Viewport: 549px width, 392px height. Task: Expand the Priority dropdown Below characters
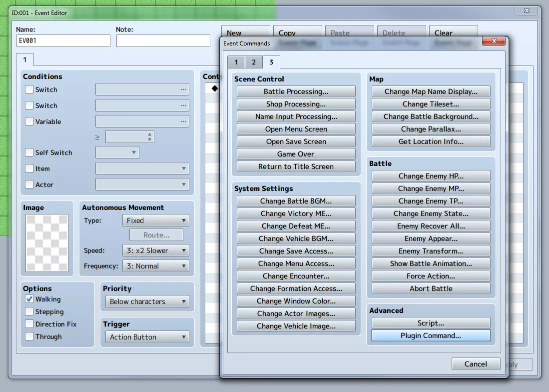(x=147, y=301)
